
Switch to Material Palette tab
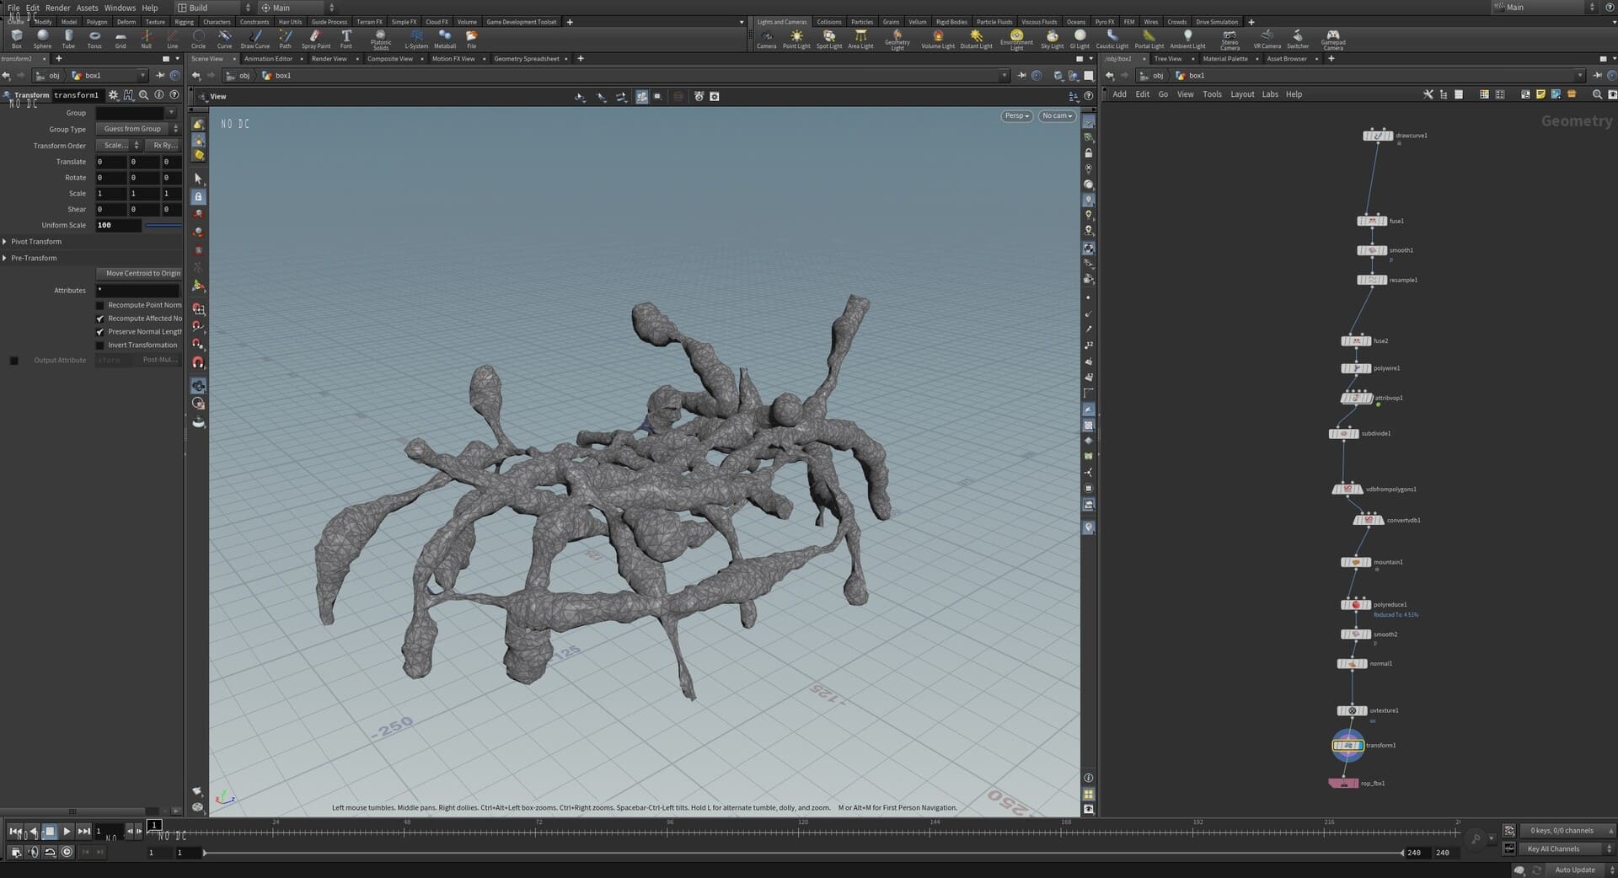pos(1225,59)
